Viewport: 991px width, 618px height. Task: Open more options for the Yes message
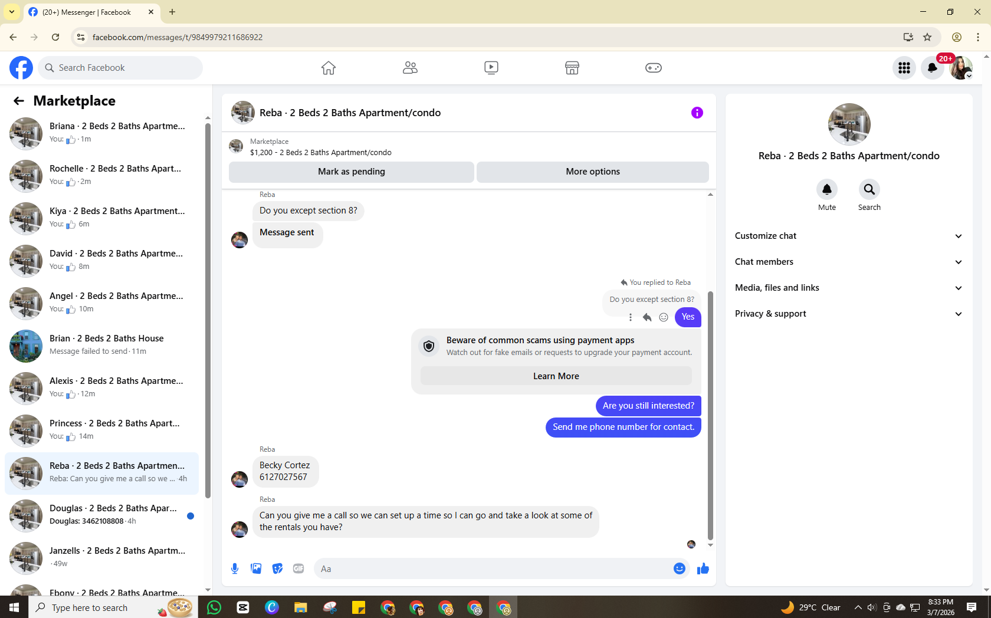631,317
